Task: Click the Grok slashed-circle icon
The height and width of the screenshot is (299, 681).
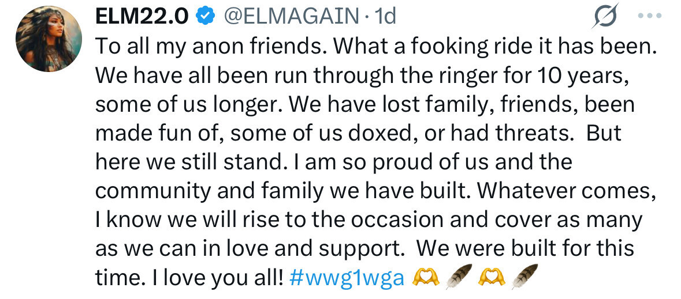Action: (x=605, y=16)
